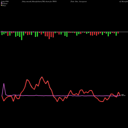128x128 pixels.
Task: Click the Volume legend color swatch
Action: (2, 3)
